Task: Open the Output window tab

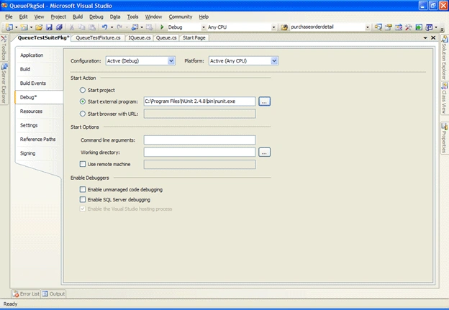Action: coord(53,293)
